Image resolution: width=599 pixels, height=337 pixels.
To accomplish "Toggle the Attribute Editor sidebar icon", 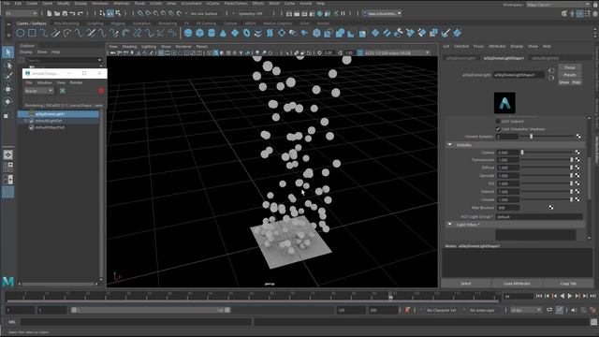I will pyautogui.click(x=580, y=13).
